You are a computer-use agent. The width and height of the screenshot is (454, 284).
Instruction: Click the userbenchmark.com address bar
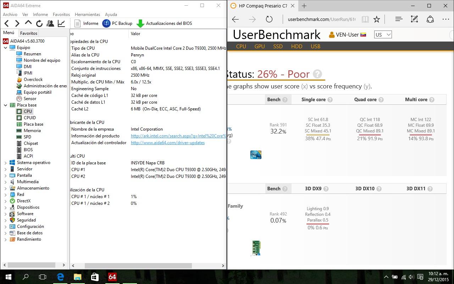pyautogui.click(x=321, y=19)
